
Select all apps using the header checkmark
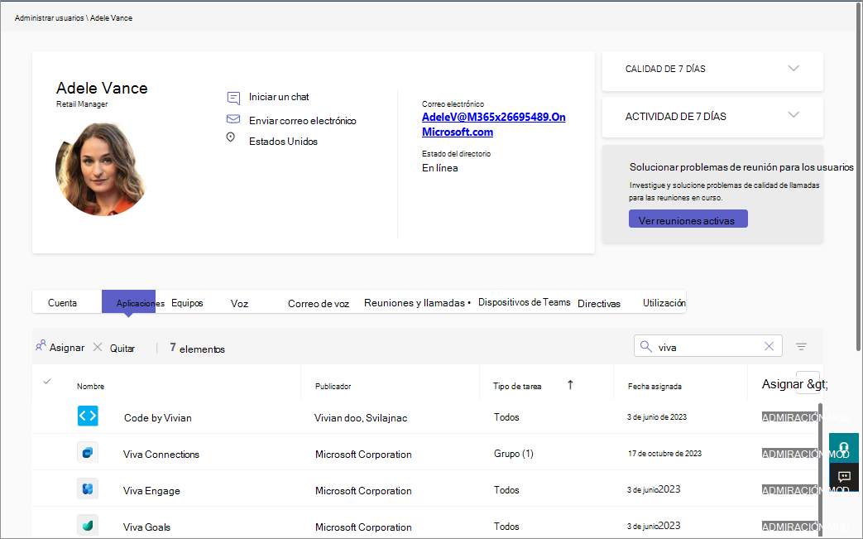(47, 383)
